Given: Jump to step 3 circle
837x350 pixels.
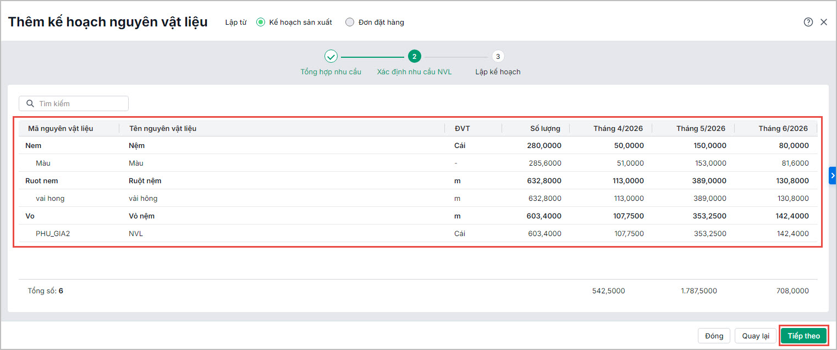Looking at the screenshot, I should tap(498, 56).
